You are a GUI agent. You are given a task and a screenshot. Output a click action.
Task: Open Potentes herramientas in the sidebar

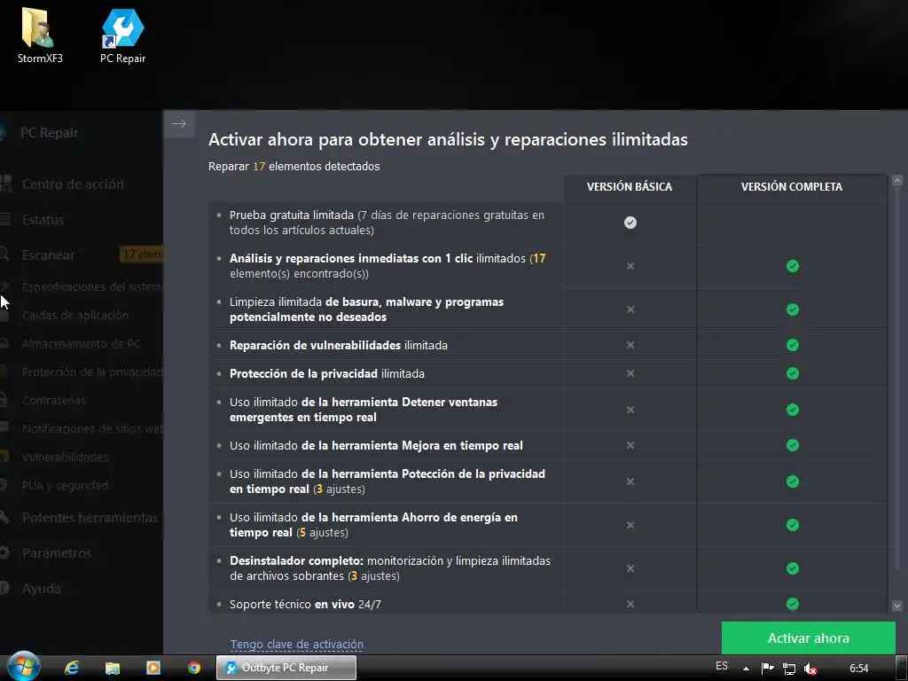tap(90, 517)
